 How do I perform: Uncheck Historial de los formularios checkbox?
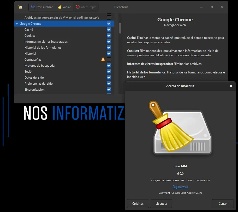[x=109, y=48]
